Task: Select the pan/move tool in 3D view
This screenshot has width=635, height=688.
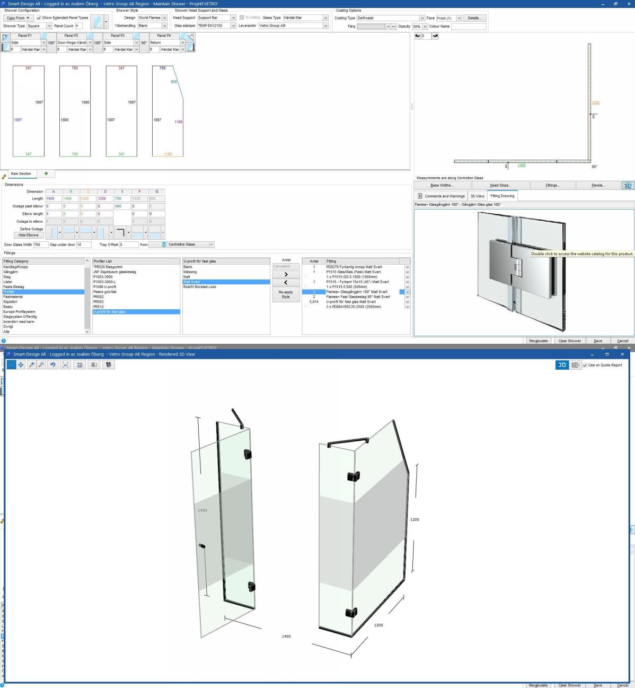Action: pyautogui.click(x=21, y=365)
